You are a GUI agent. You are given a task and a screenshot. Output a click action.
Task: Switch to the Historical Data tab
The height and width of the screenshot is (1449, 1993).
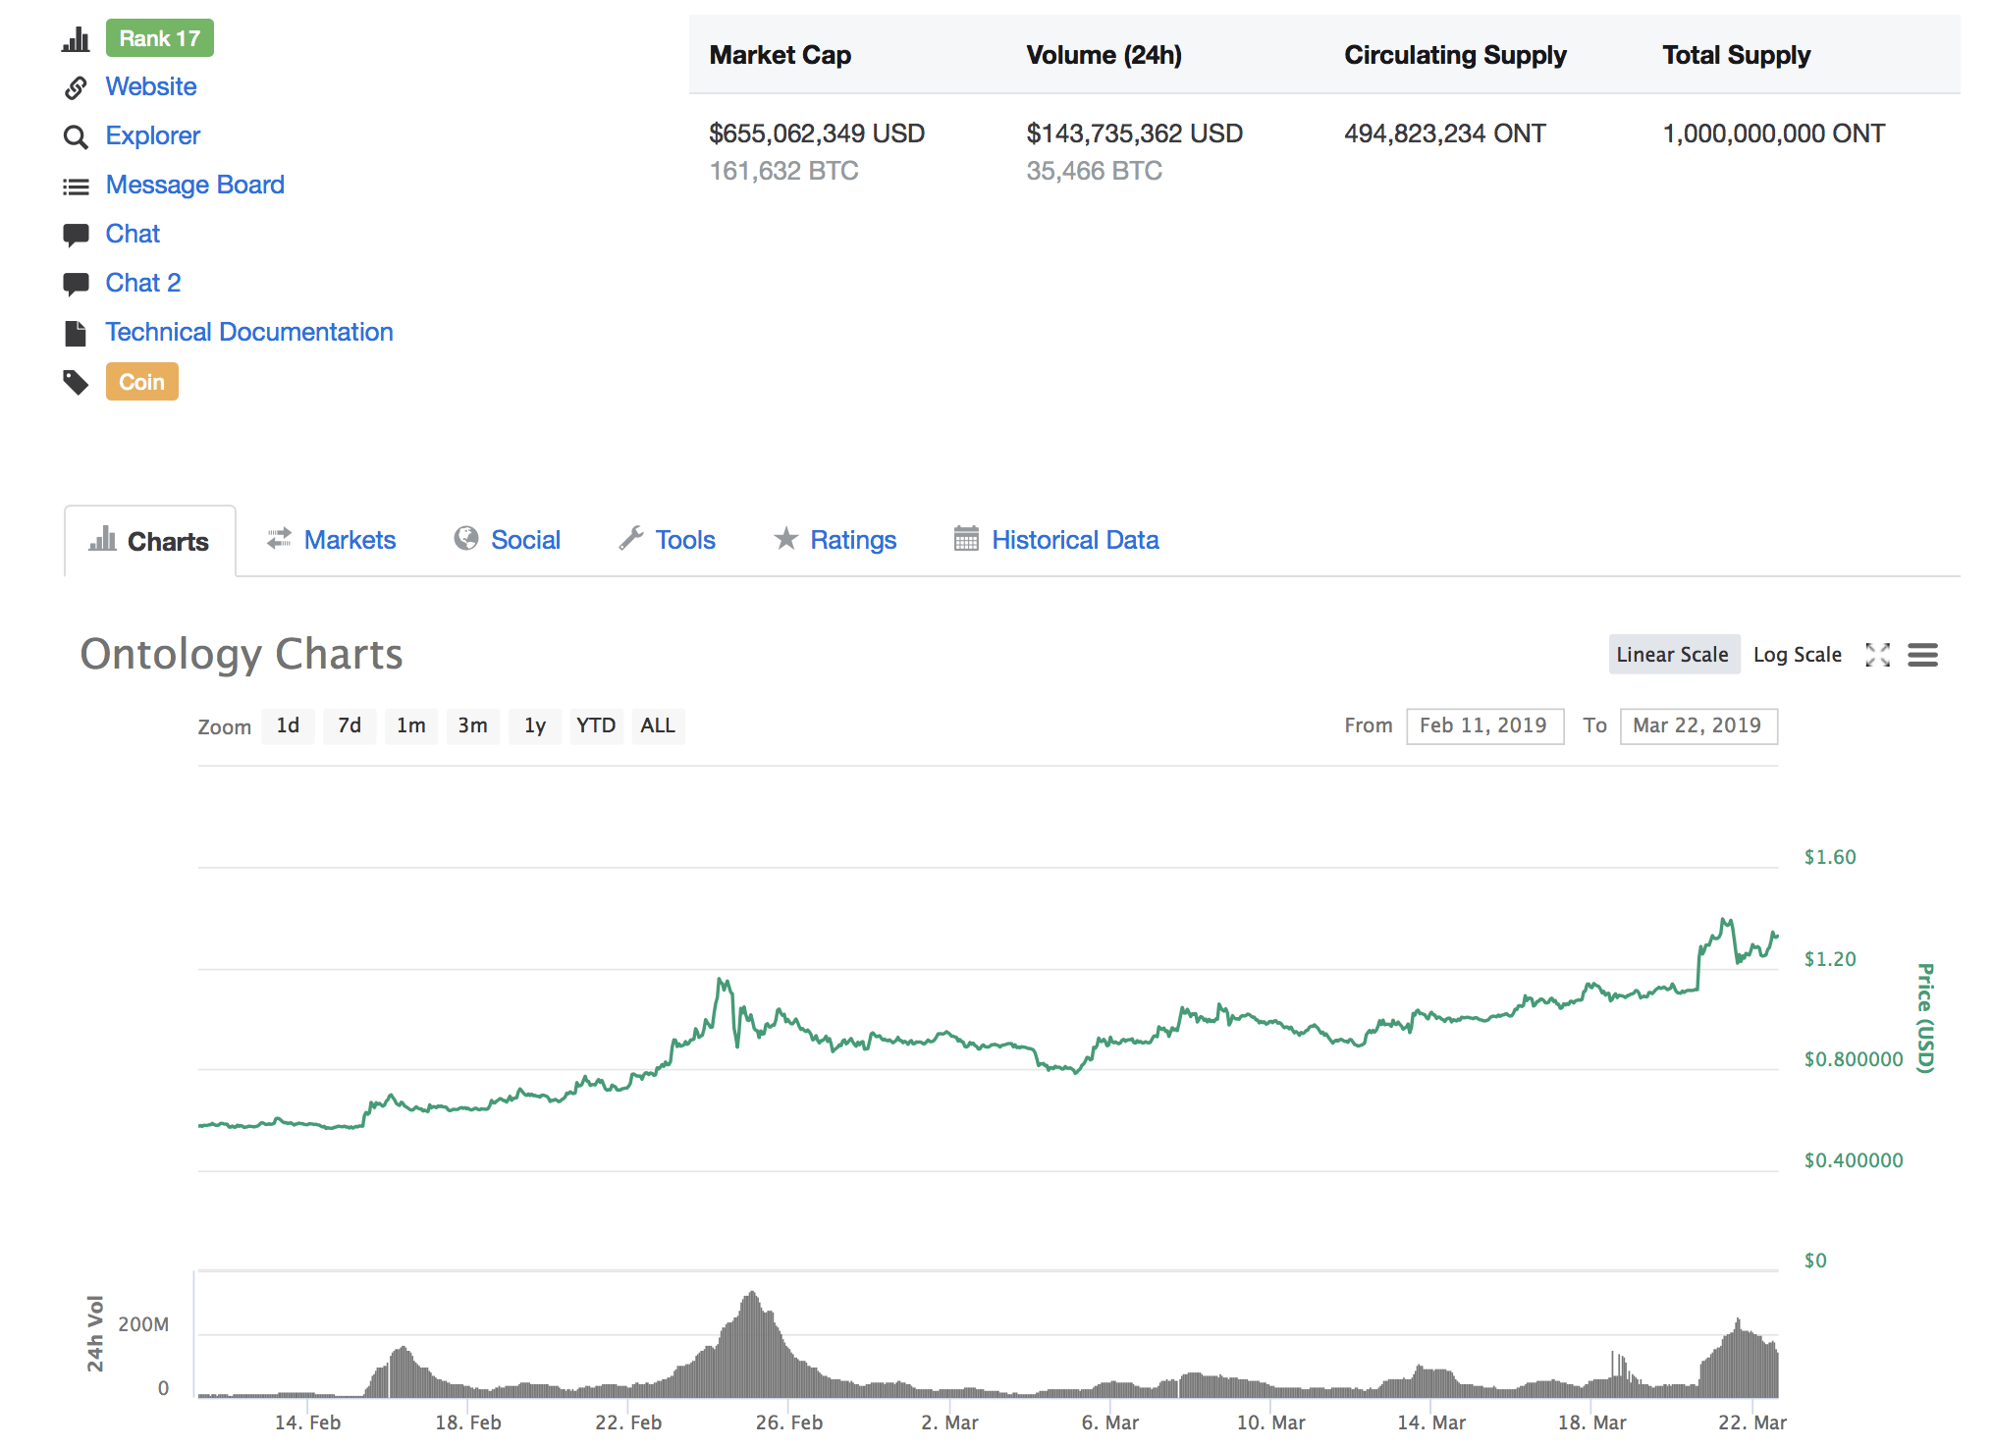1057,540
